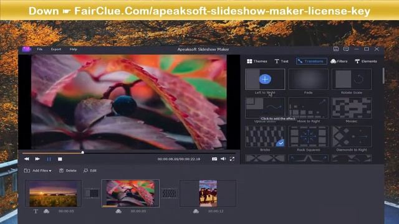The width and height of the screenshot is (399, 224).
Task: Open the Export menu
Action: [56, 49]
